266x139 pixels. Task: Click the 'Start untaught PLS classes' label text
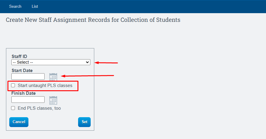pos(45,85)
